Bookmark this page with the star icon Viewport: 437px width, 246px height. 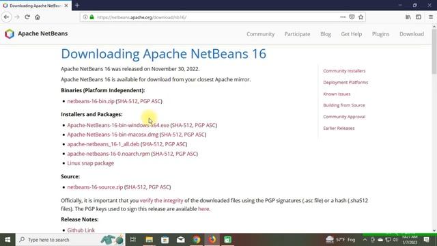coord(361,17)
